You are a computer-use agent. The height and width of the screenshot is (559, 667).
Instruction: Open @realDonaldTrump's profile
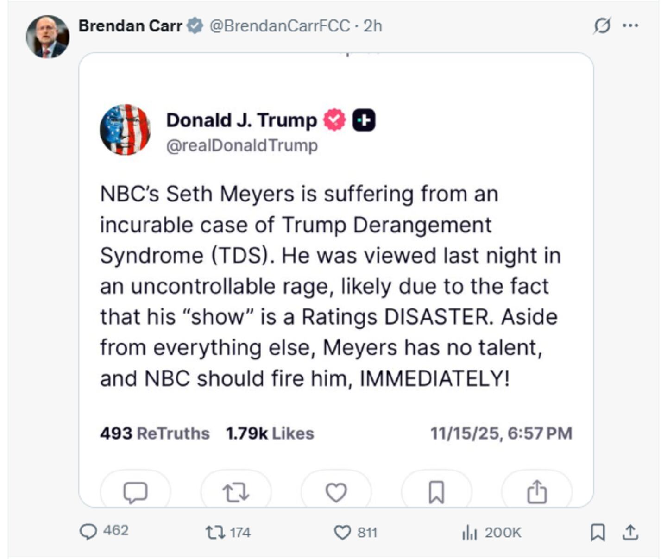point(241,145)
